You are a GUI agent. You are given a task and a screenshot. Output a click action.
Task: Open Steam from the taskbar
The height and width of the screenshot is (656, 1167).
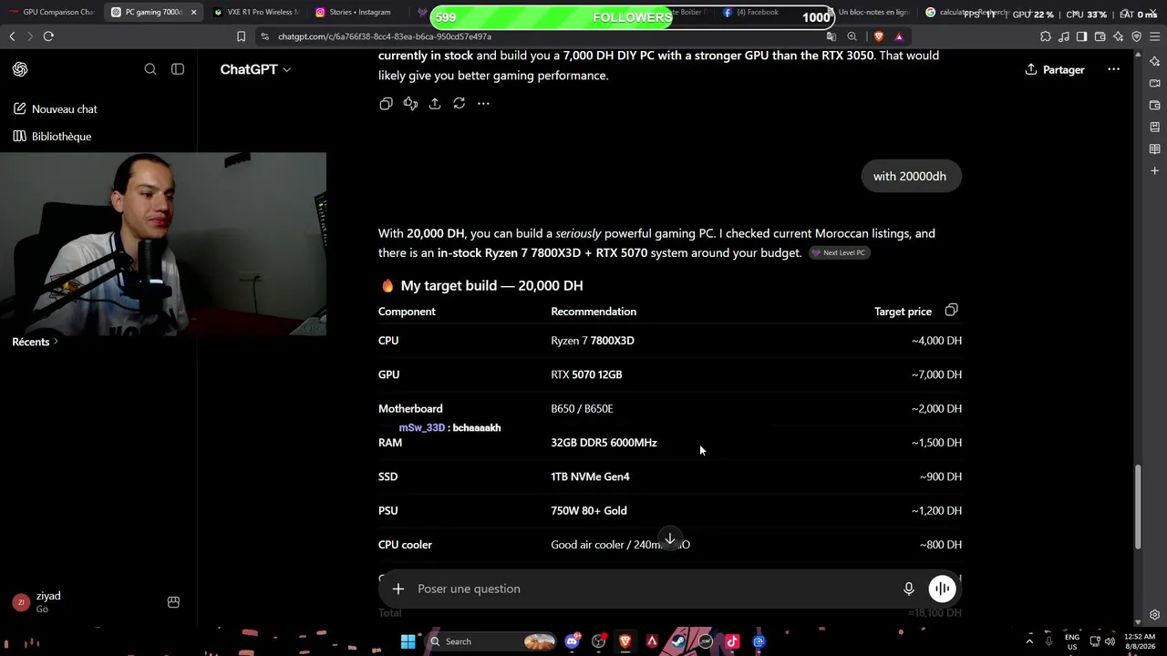678,641
